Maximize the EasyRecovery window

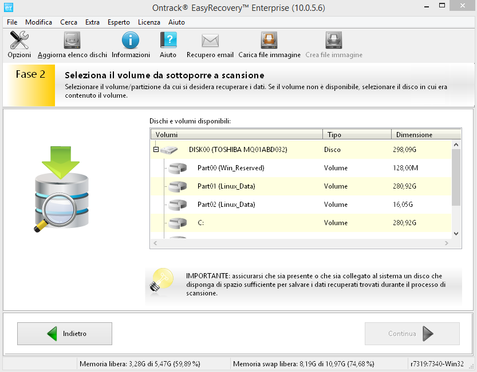point(442,6)
